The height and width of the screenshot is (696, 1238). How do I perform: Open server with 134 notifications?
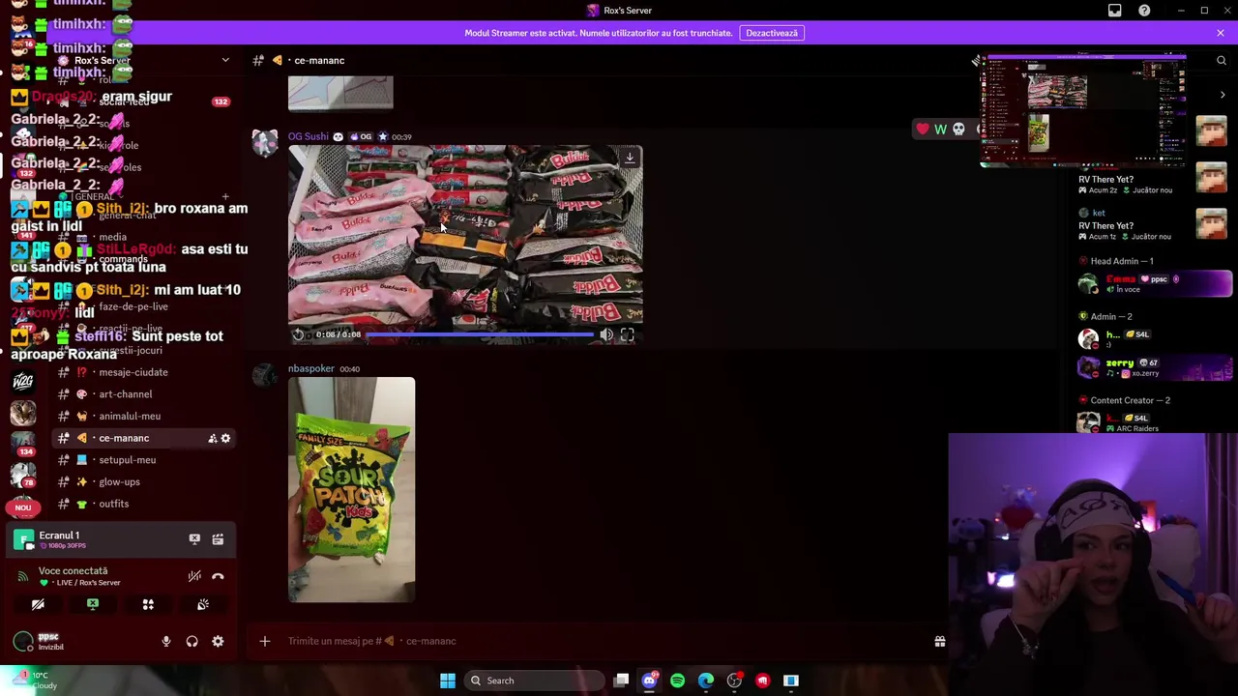click(23, 443)
